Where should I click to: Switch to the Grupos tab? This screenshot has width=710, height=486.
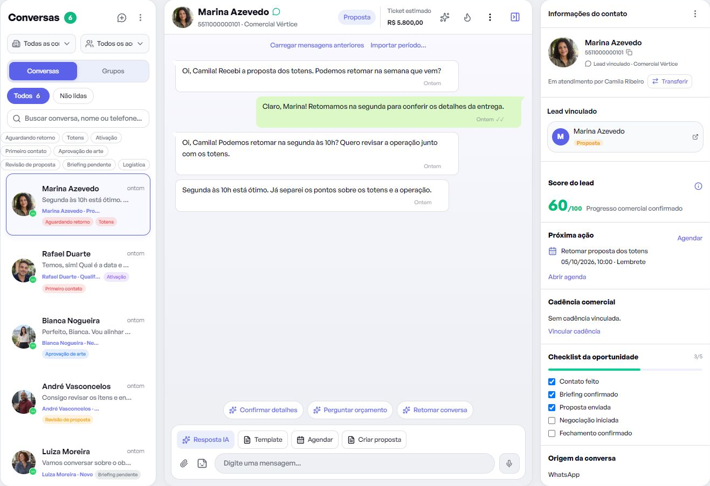pos(113,71)
